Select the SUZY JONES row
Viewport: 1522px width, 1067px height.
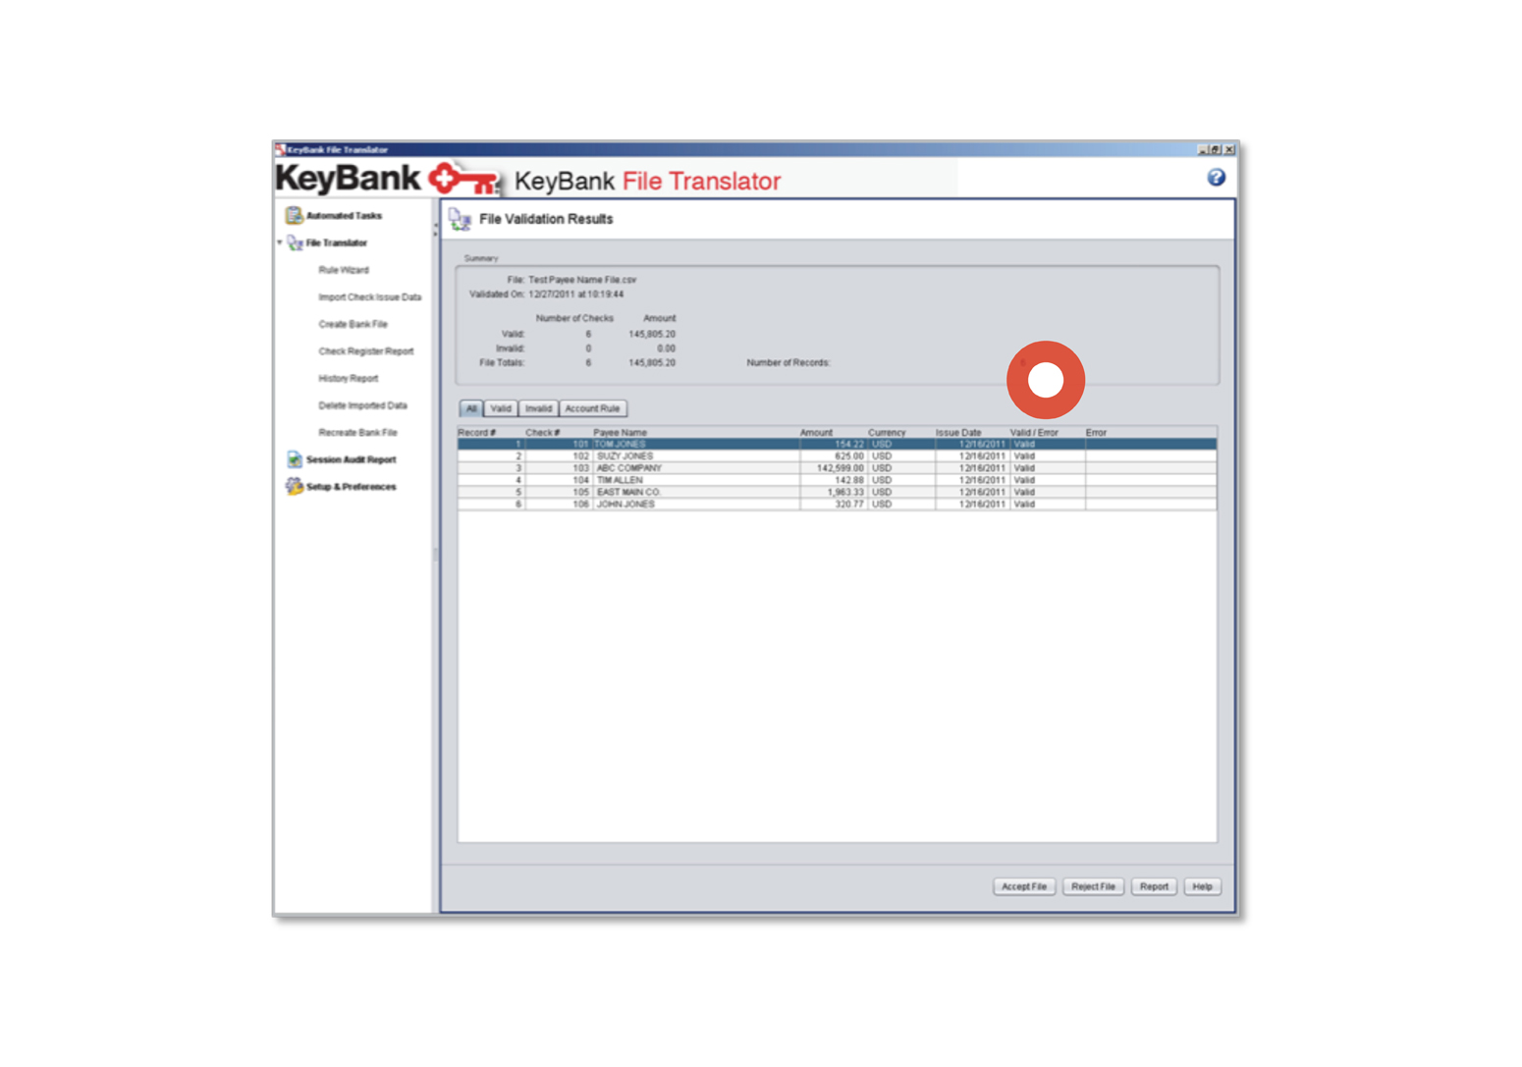[837, 456]
